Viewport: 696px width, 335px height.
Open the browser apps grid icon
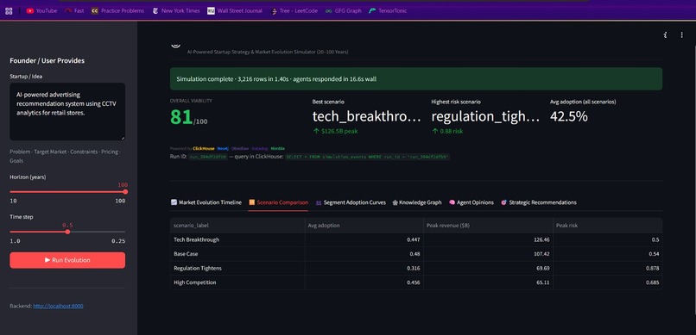pyautogui.click(x=9, y=11)
